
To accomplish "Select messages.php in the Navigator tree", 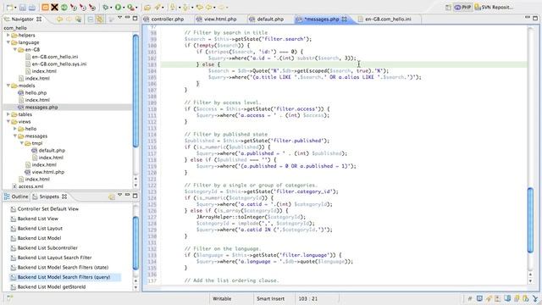I will [x=41, y=108].
